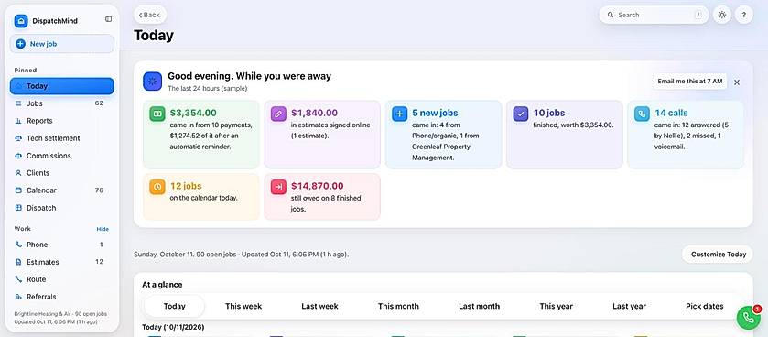
Task: Click the Jobs list icon
Action: click(x=18, y=103)
